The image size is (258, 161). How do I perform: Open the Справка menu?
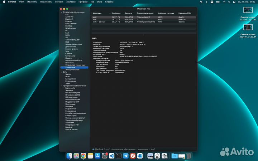pyautogui.click(x=109, y=2)
